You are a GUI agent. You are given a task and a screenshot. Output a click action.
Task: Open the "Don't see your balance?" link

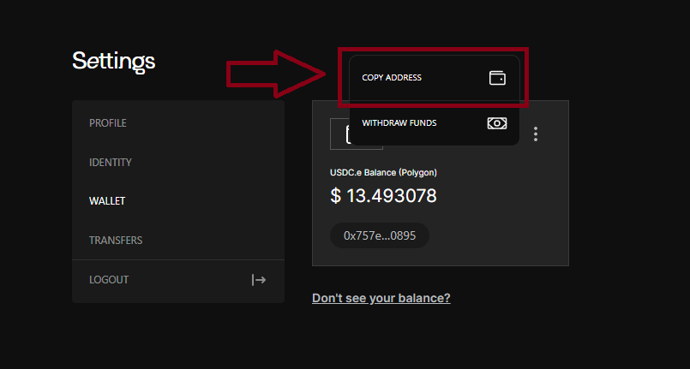[x=381, y=298]
